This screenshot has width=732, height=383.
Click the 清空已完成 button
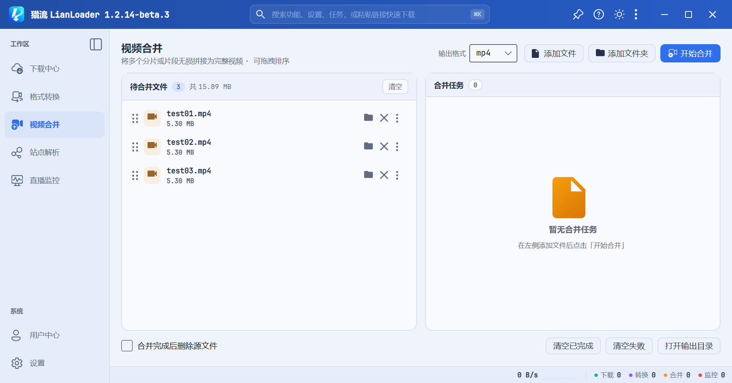pos(573,346)
